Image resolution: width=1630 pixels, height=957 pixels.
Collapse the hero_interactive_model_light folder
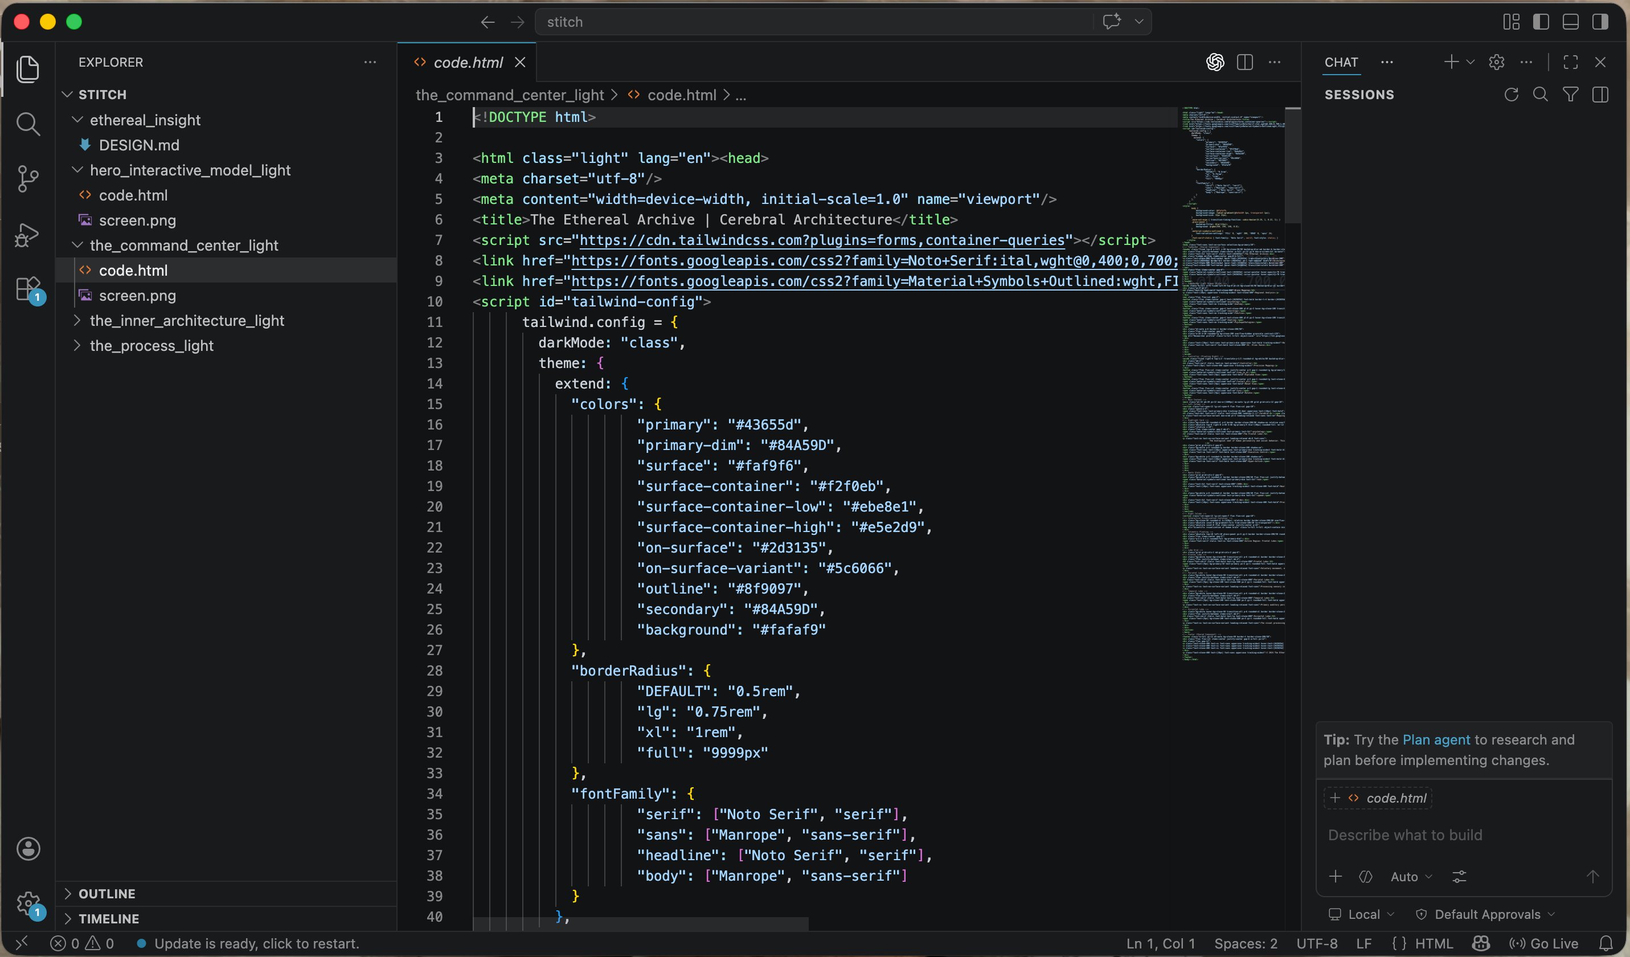point(77,170)
